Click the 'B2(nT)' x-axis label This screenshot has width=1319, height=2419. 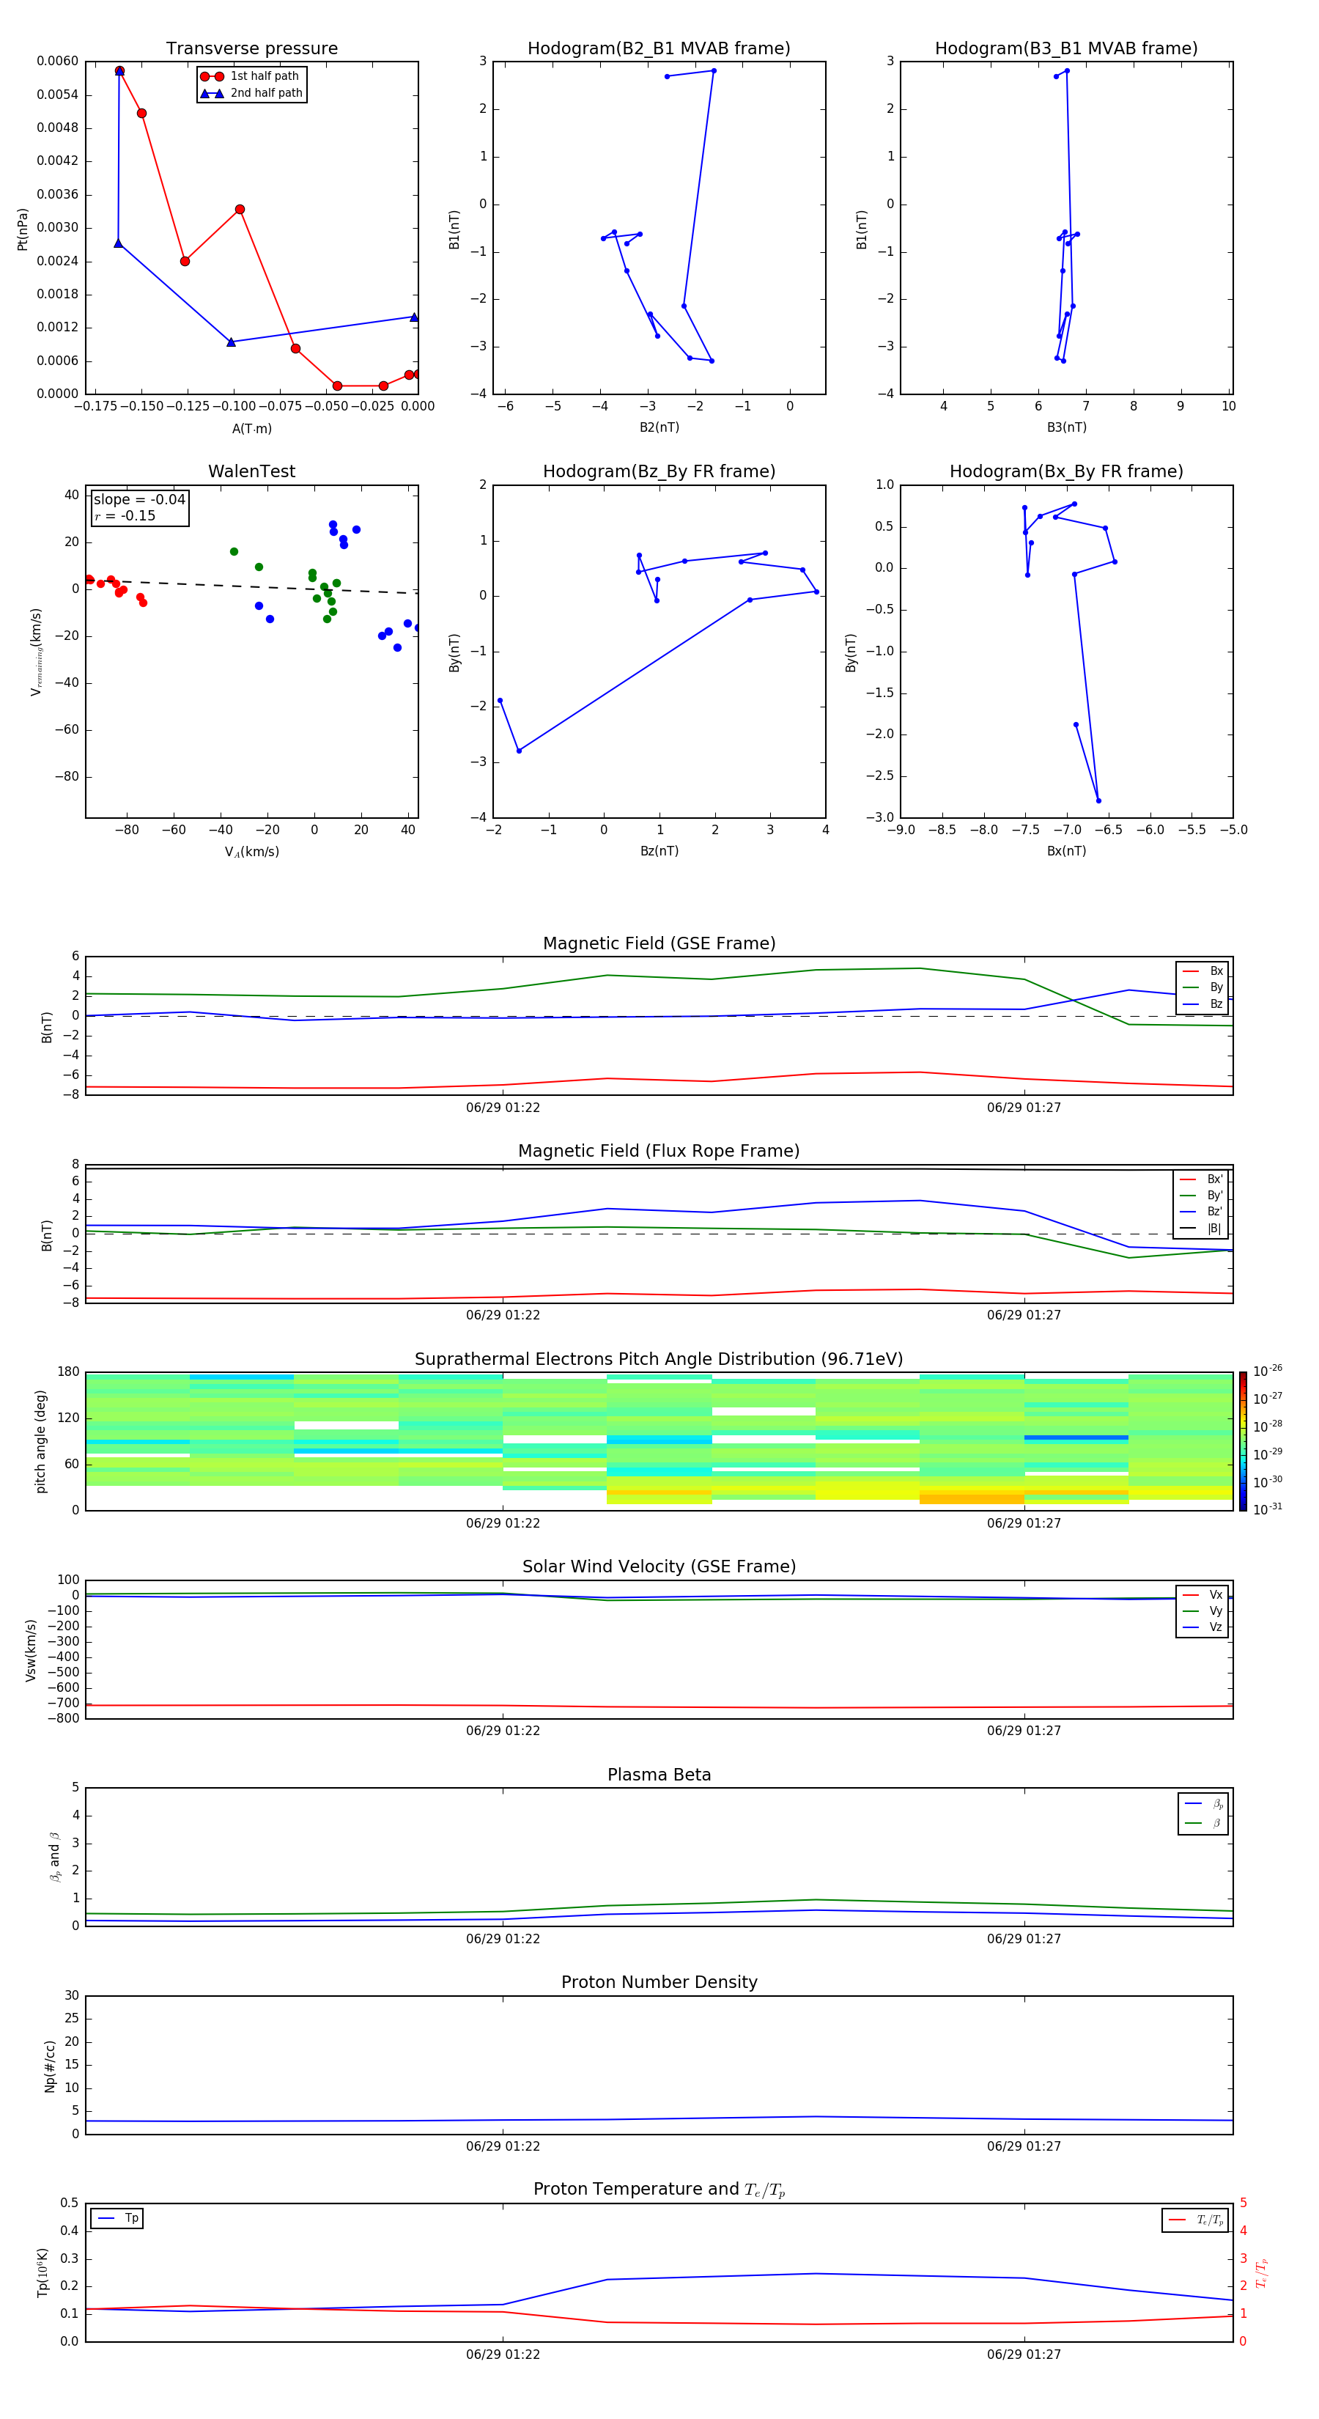659,427
